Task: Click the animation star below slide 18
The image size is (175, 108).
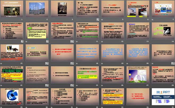Action: click(x=77, y=63)
